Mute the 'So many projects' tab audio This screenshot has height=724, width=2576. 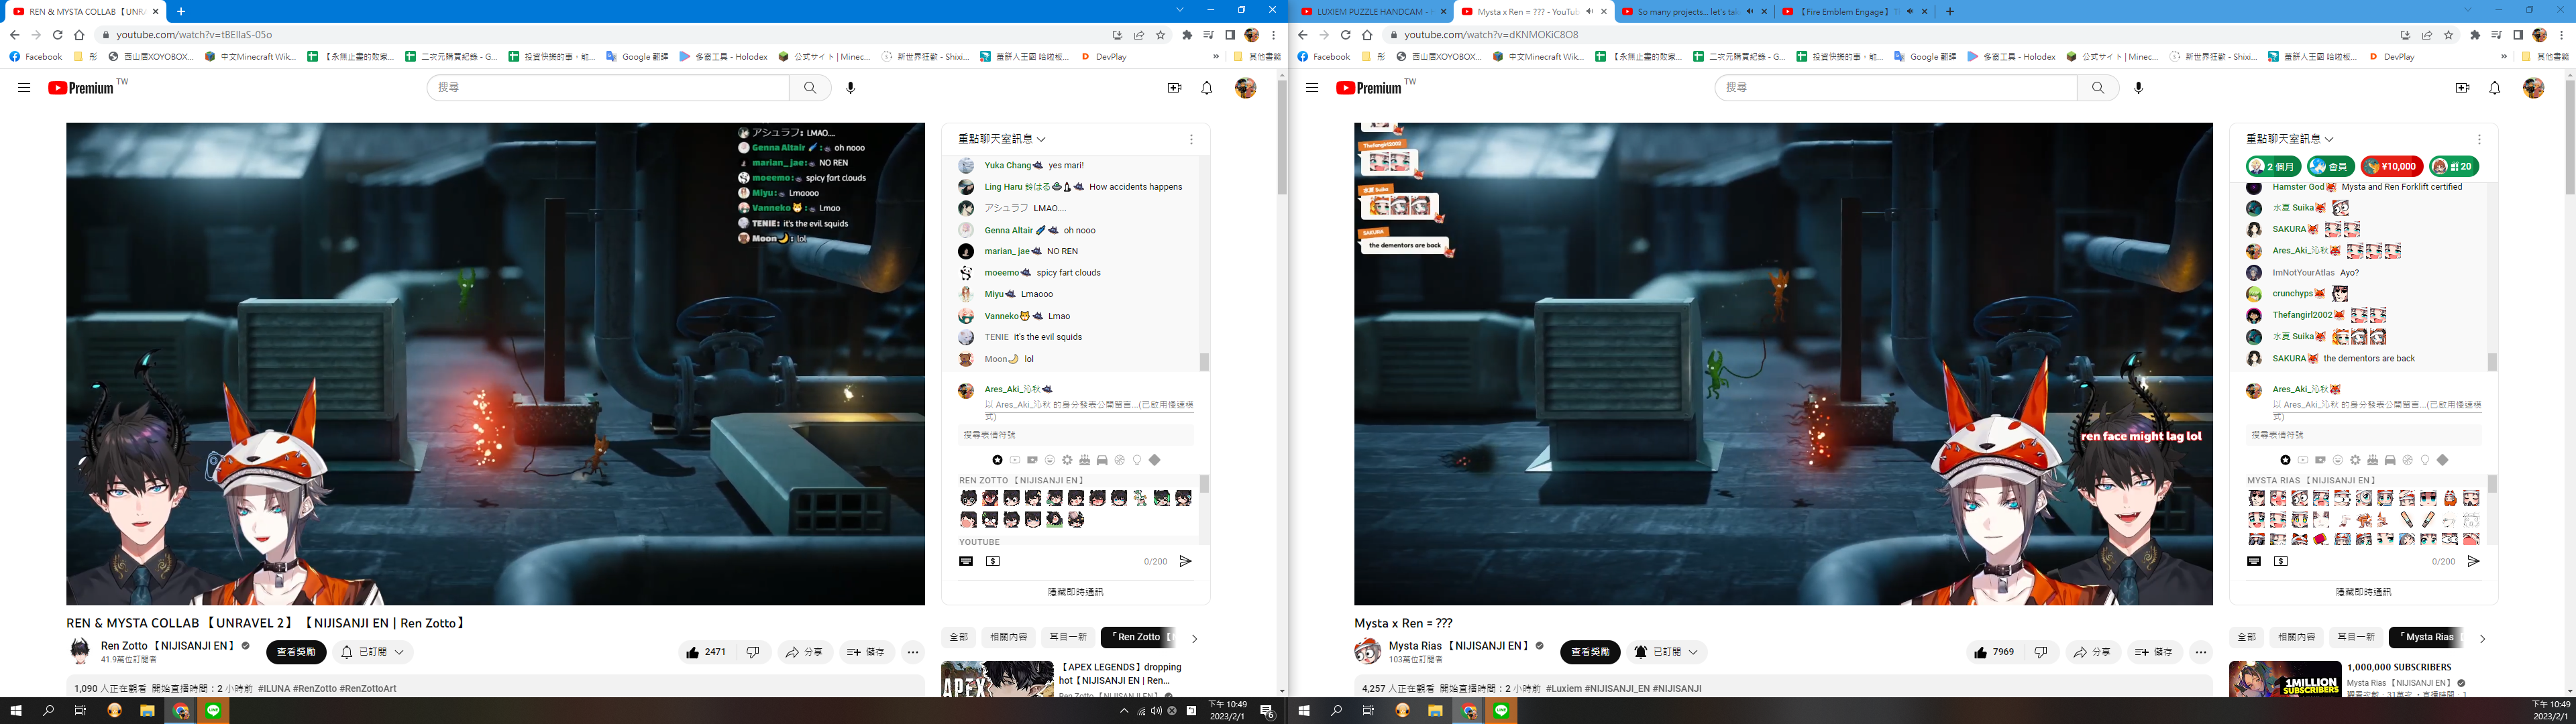click(x=1749, y=12)
